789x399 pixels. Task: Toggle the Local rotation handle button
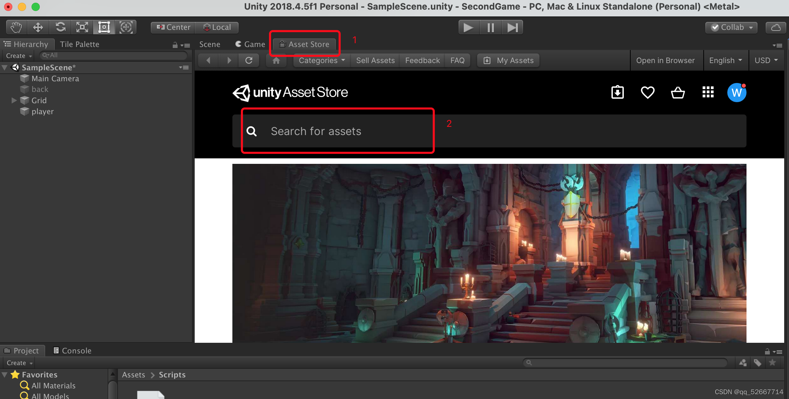[217, 27]
